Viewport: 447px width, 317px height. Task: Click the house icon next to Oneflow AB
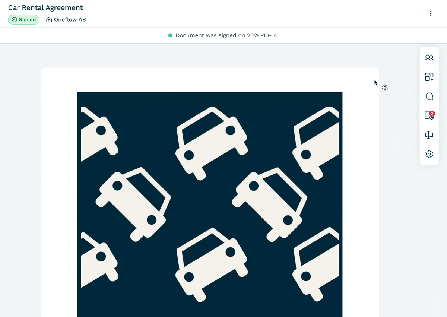pyautogui.click(x=49, y=20)
